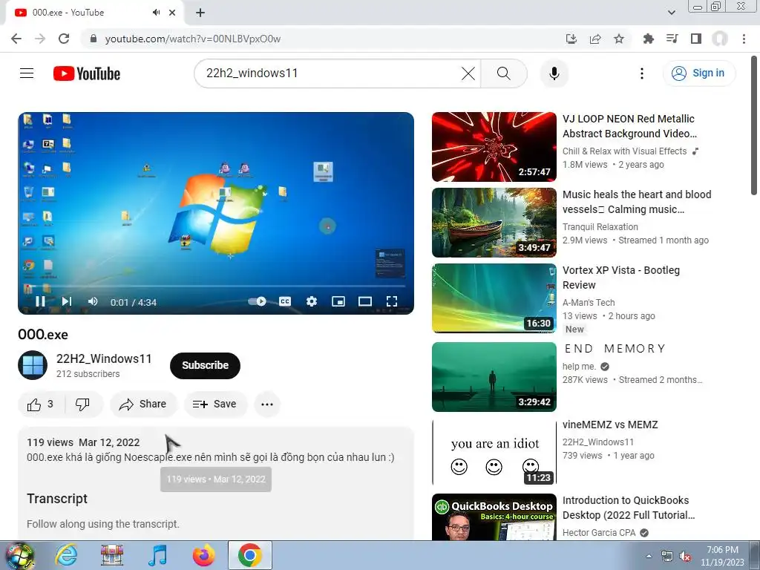This screenshot has width=760, height=570.
Task: Open Chrome three-dot menu
Action: 744,39
